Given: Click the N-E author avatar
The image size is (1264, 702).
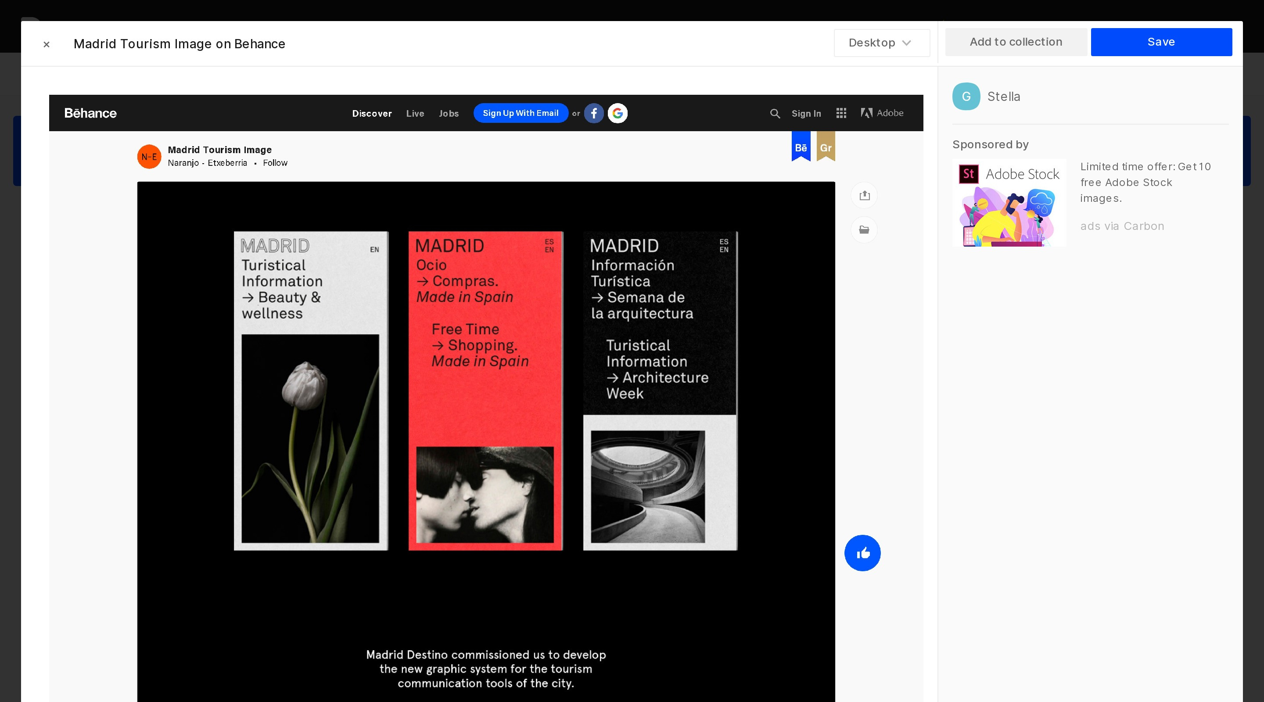Looking at the screenshot, I should 149,157.
